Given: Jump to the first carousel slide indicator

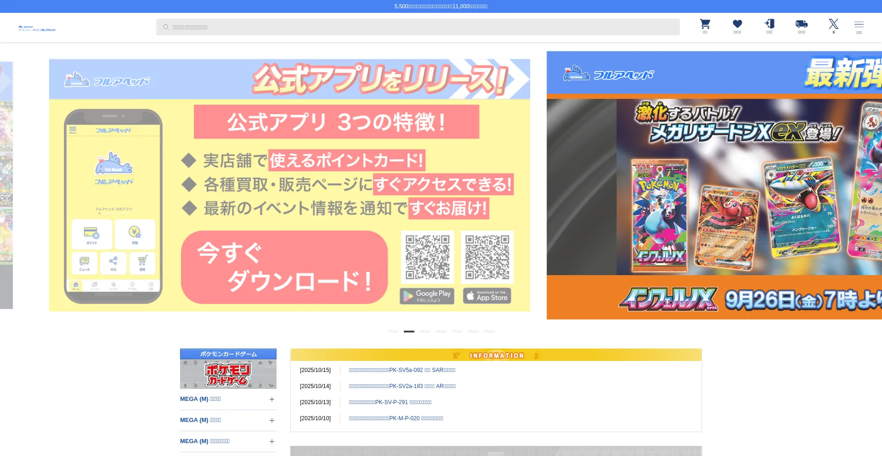Looking at the screenshot, I should 393,331.
